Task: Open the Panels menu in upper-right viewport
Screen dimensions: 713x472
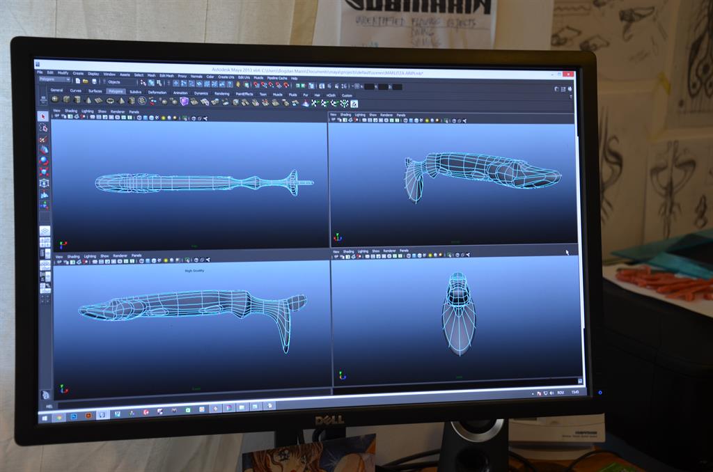Action: (x=401, y=115)
